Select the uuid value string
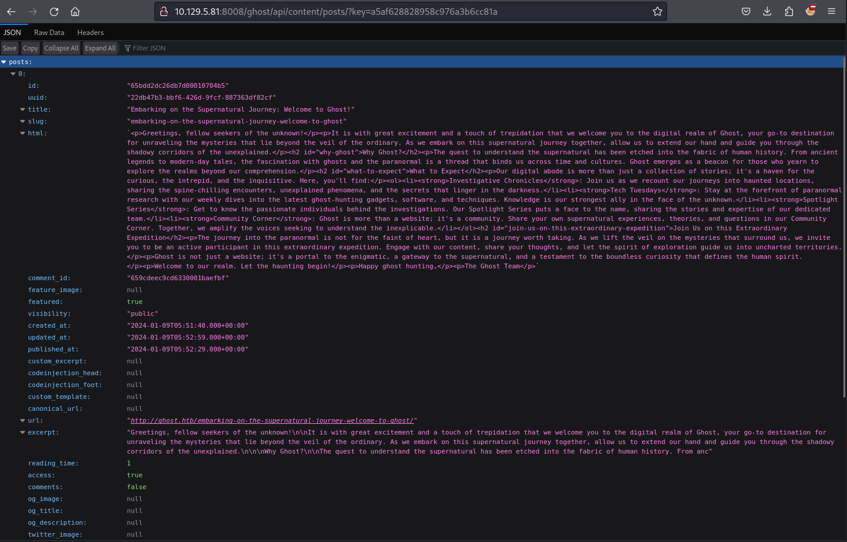 click(x=201, y=97)
